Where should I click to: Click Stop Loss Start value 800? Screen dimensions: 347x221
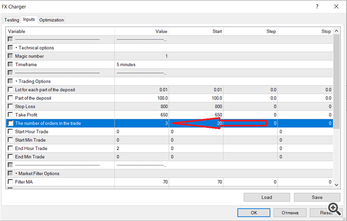click(x=218, y=106)
